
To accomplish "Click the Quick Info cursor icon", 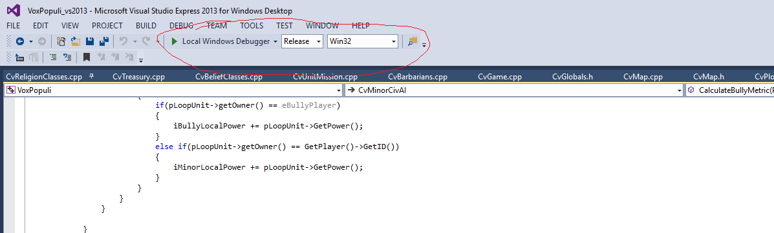I will (x=20, y=57).
